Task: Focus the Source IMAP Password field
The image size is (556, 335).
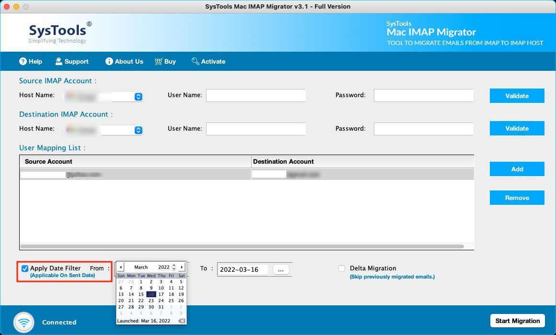Action: (423, 95)
